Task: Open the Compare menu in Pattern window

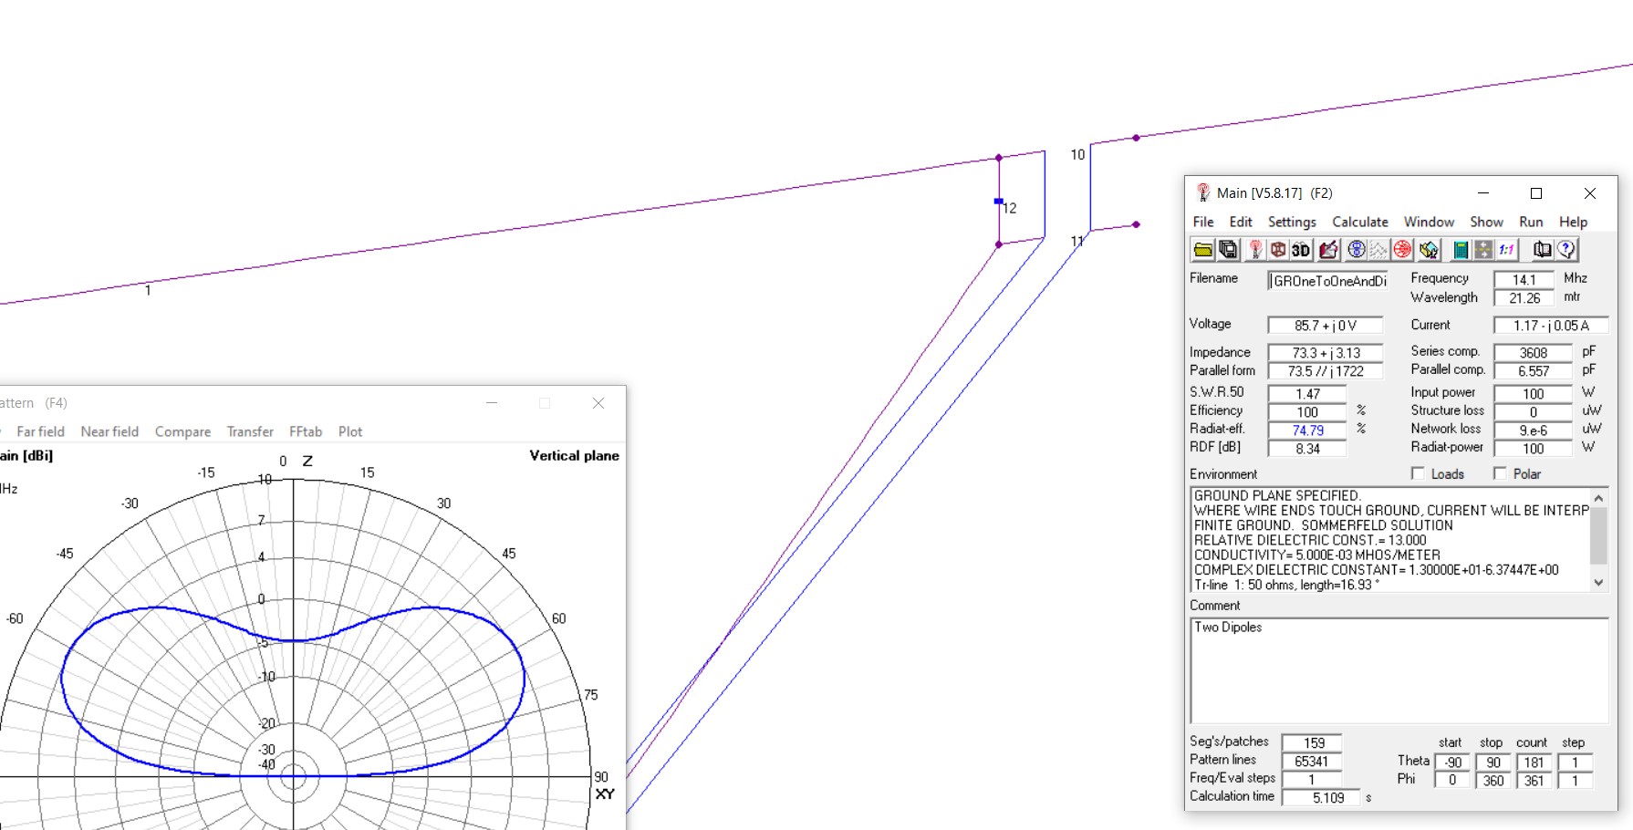Action: tap(182, 431)
